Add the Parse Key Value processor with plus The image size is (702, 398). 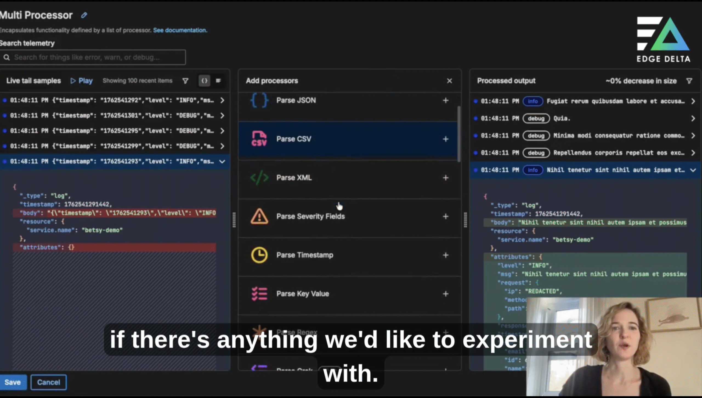[446, 294]
